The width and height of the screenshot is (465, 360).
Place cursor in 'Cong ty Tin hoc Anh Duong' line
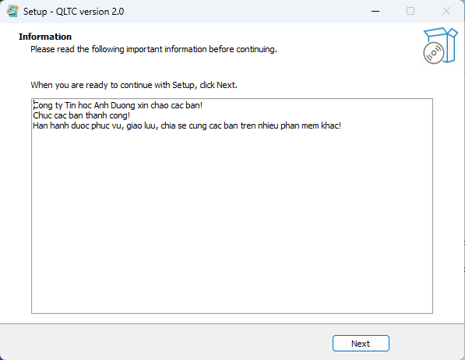pyautogui.click(x=118, y=105)
